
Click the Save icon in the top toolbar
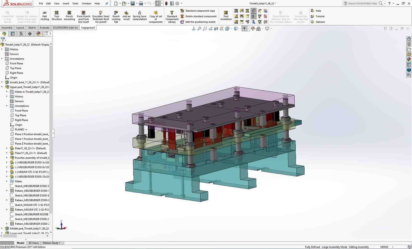pyautogui.click(x=133, y=4)
